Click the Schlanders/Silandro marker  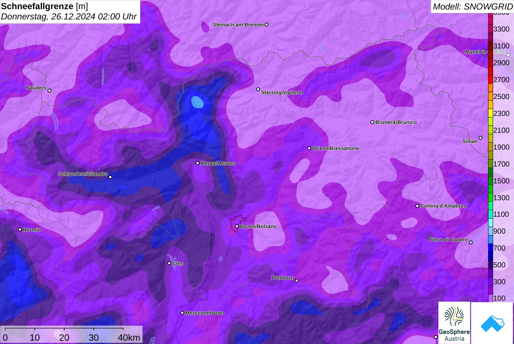click(110, 177)
